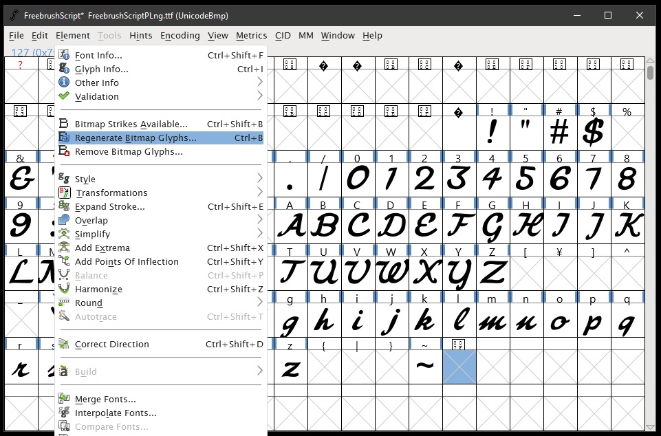Click the Simplify icon
This screenshot has height=436, width=661.
click(x=64, y=234)
